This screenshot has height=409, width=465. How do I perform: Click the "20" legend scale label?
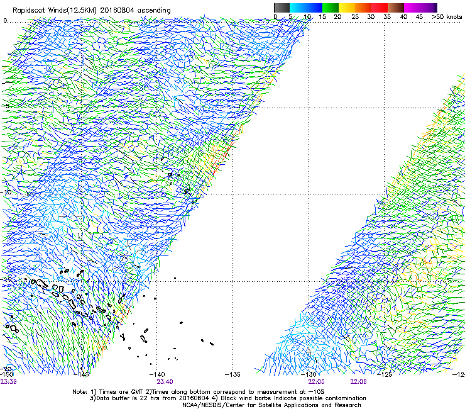click(x=337, y=17)
